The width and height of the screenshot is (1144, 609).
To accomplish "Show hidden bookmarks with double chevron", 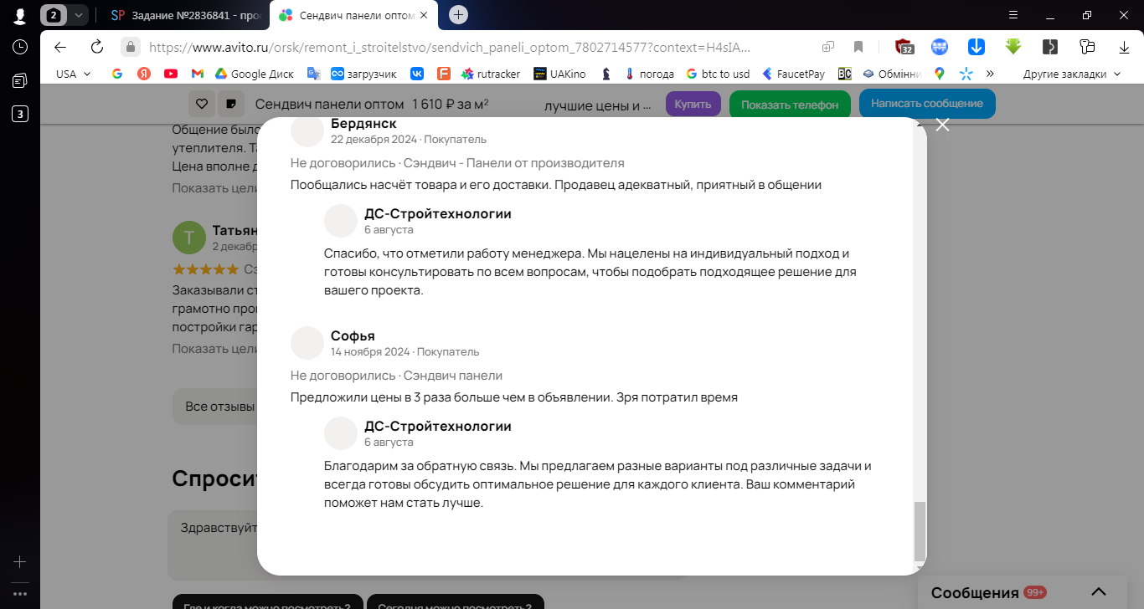I will [x=991, y=74].
